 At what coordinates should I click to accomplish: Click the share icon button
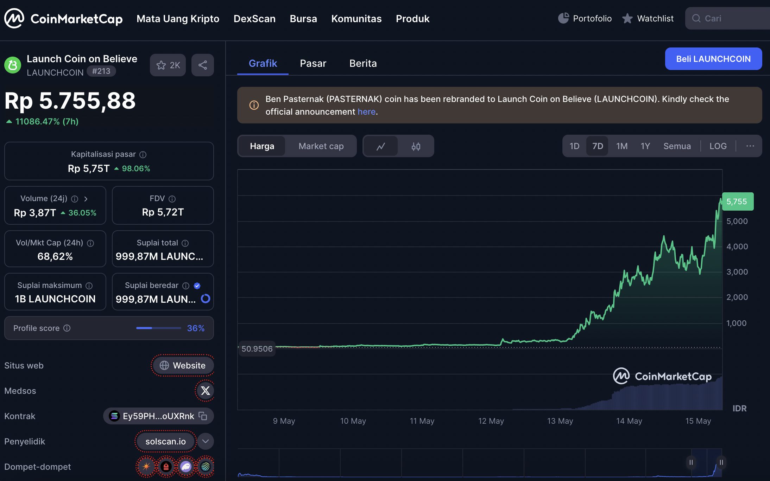(x=203, y=65)
